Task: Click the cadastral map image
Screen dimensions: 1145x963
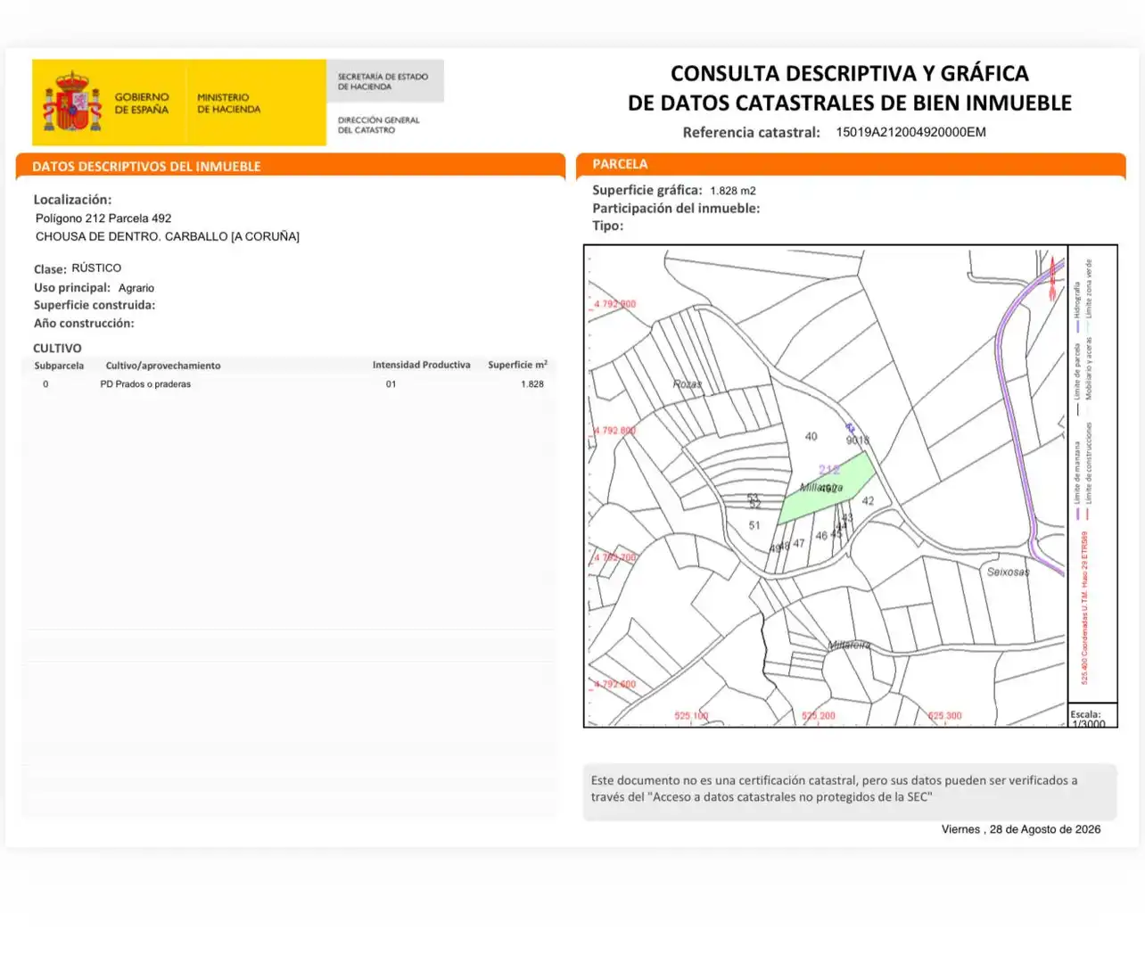Action: pyautogui.click(x=826, y=486)
